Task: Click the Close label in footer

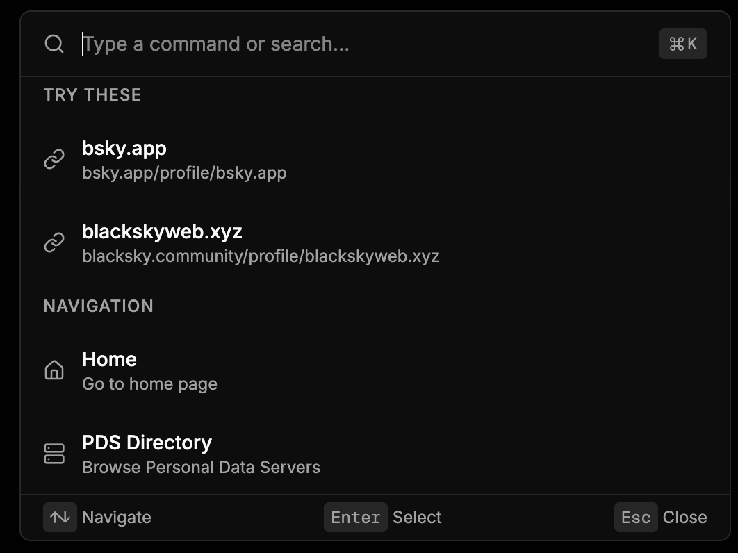Action: click(x=684, y=518)
